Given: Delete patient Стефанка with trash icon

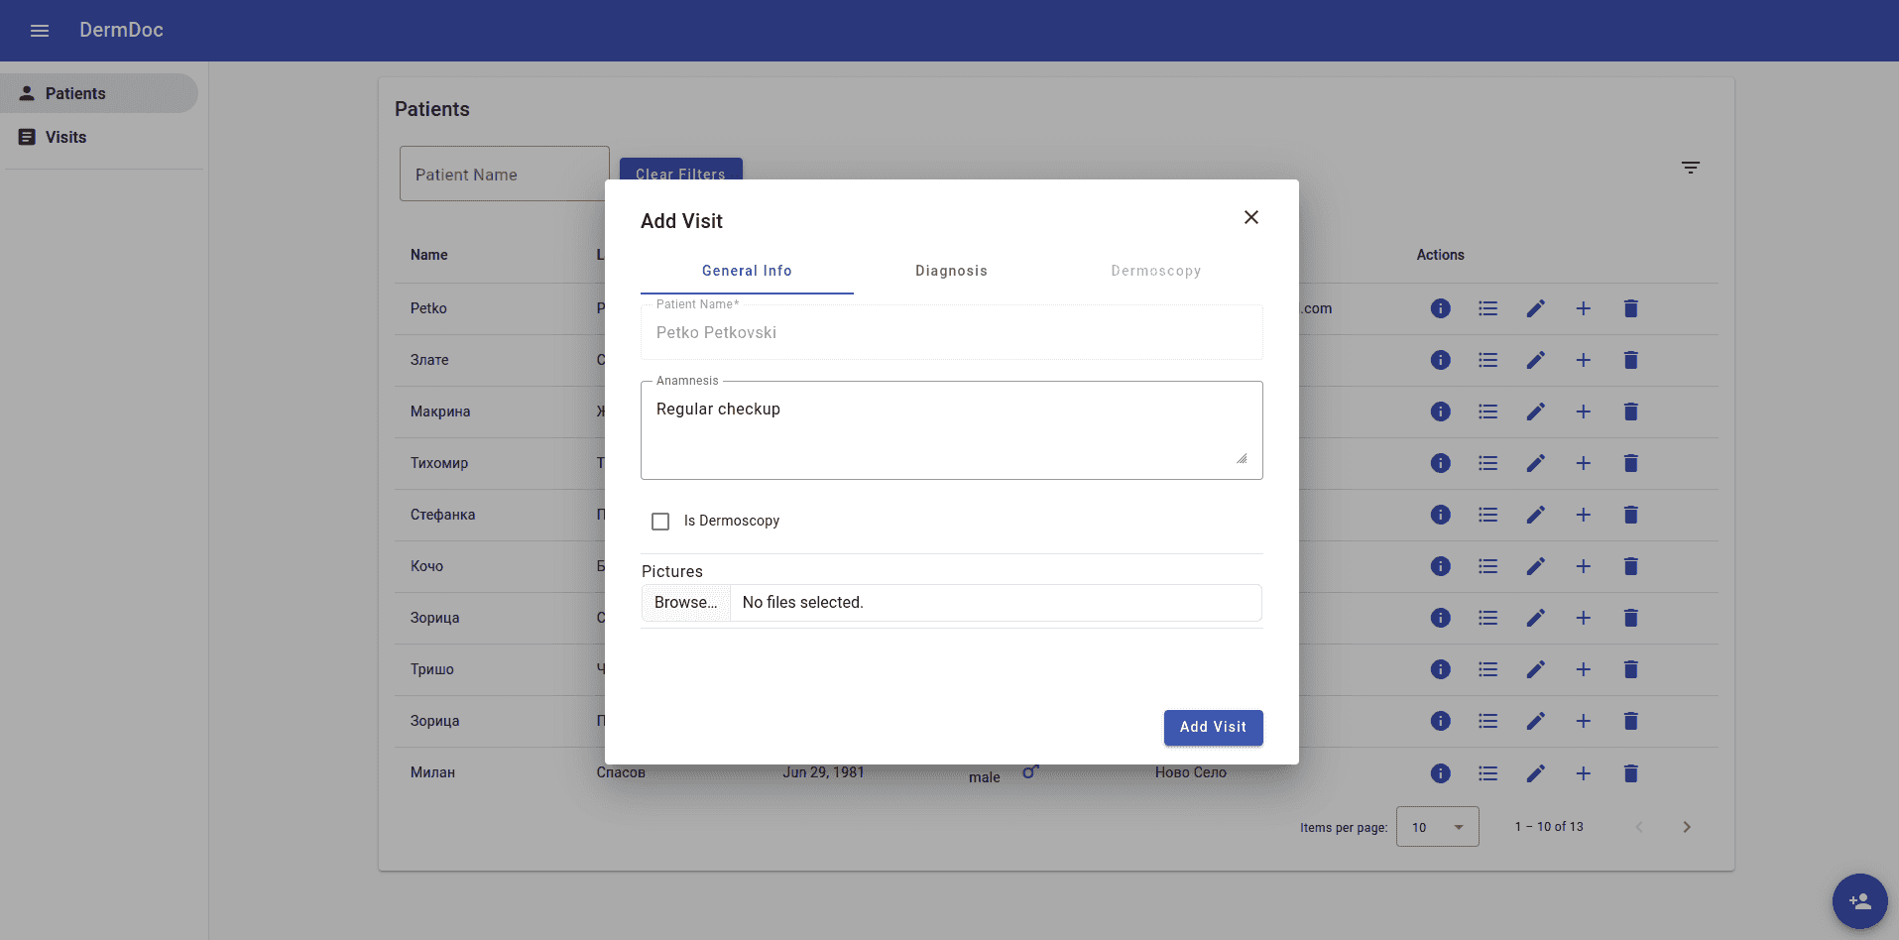Looking at the screenshot, I should click(x=1630, y=515).
